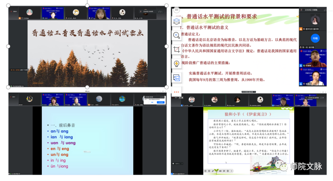Select the blue 玲娥 participant avatar
Viewport: 333px width, 181px height.
(315, 38)
